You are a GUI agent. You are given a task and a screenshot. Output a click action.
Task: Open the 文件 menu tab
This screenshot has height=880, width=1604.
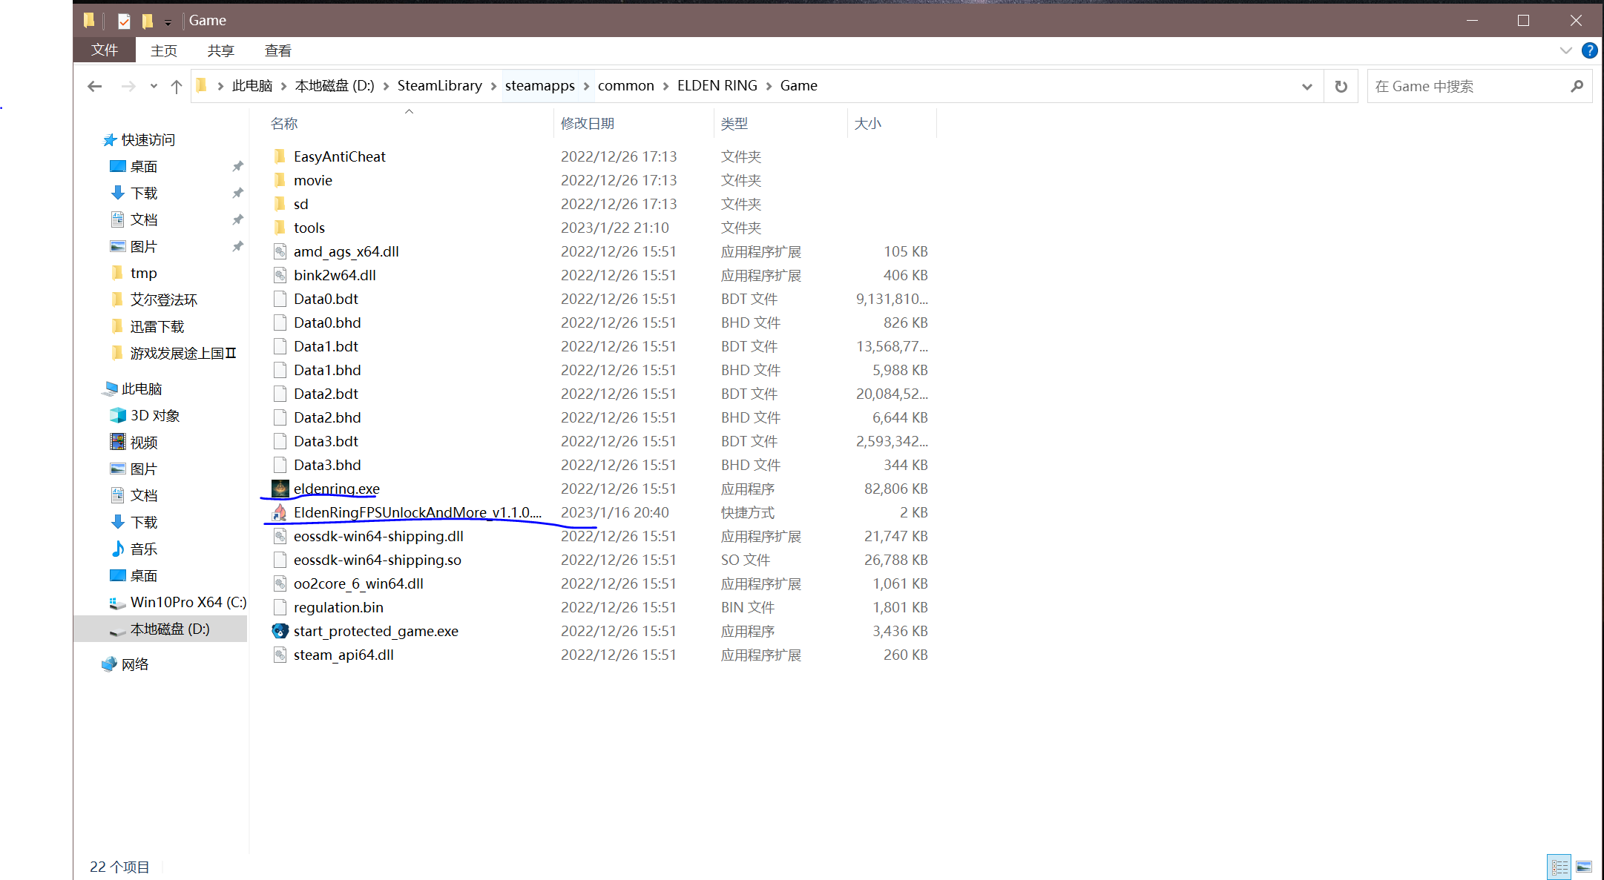[105, 50]
